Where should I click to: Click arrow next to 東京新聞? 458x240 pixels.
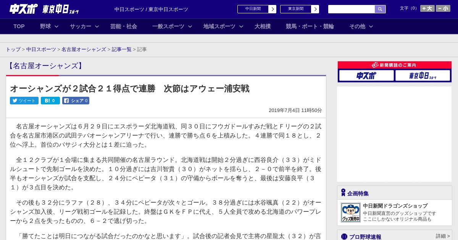pyautogui.click(x=315, y=9)
